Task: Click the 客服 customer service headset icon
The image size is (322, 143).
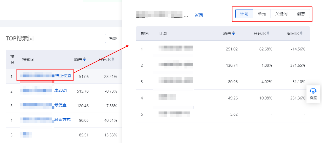Action: [313, 91]
